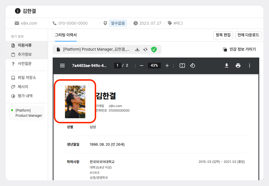Screen dimensions: 269x186
Task: Click 민감 정보 가리기 button
Action: tap(239, 50)
